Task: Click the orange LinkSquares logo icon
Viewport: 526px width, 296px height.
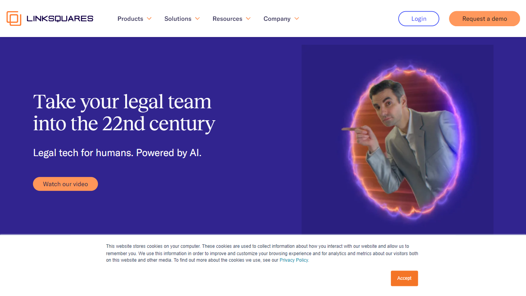Action: [14, 18]
